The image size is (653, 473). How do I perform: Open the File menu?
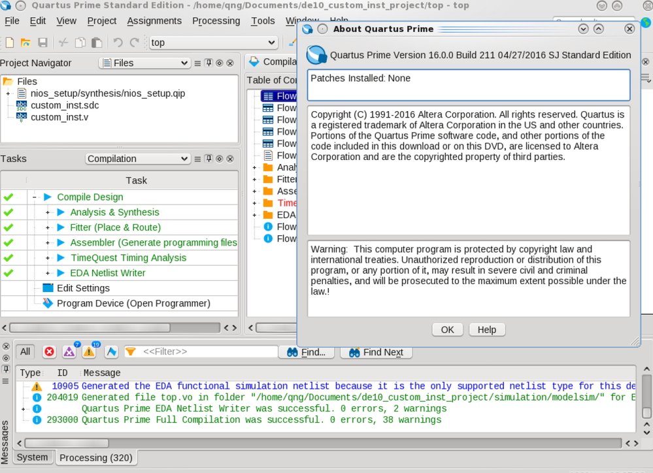tap(12, 21)
